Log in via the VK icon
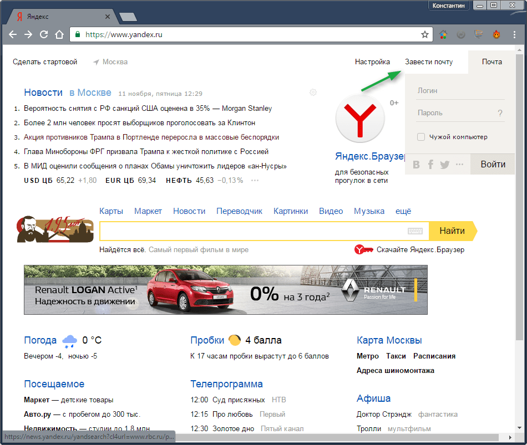The width and height of the screenshot is (527, 445). pos(417,165)
